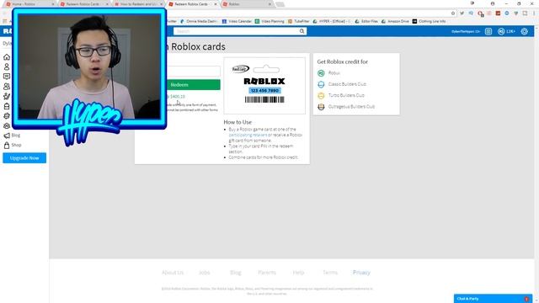539x303 pixels.
Task: Select Robux in Get Roblox credit for
Action: [x=329, y=73]
